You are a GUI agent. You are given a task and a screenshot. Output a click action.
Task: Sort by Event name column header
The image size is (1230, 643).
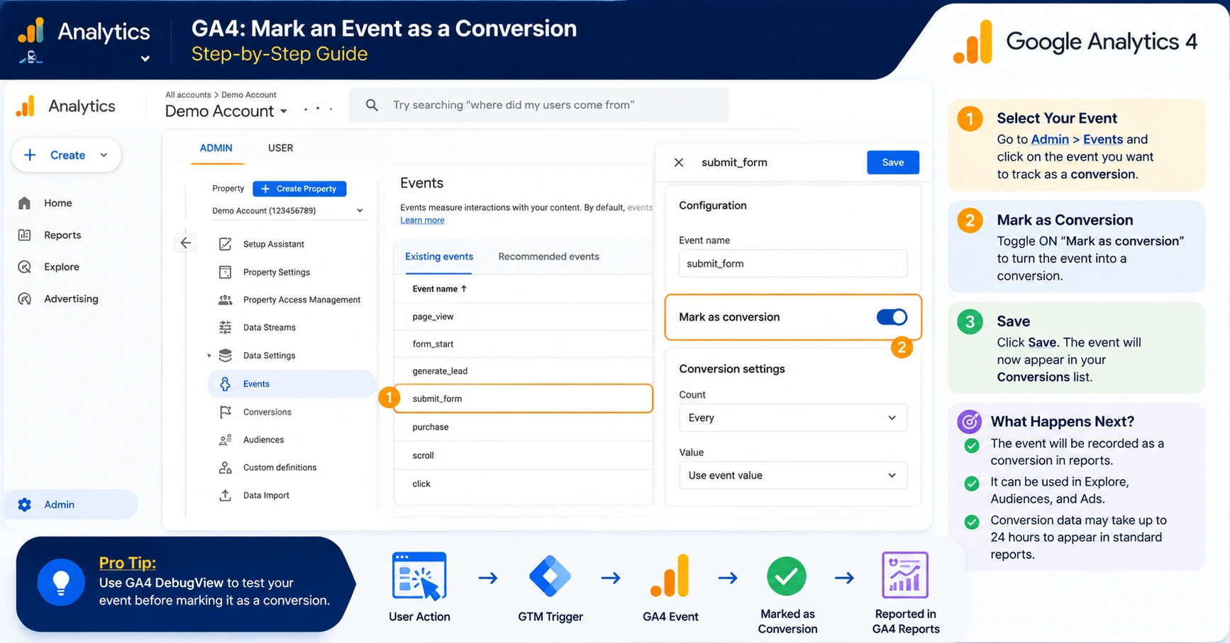coord(440,289)
